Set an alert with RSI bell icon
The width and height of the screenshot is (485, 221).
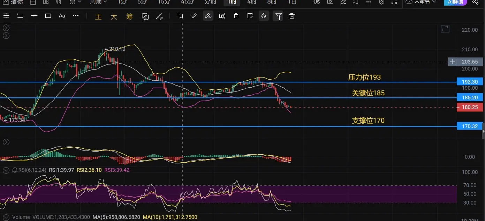tap(15, 170)
